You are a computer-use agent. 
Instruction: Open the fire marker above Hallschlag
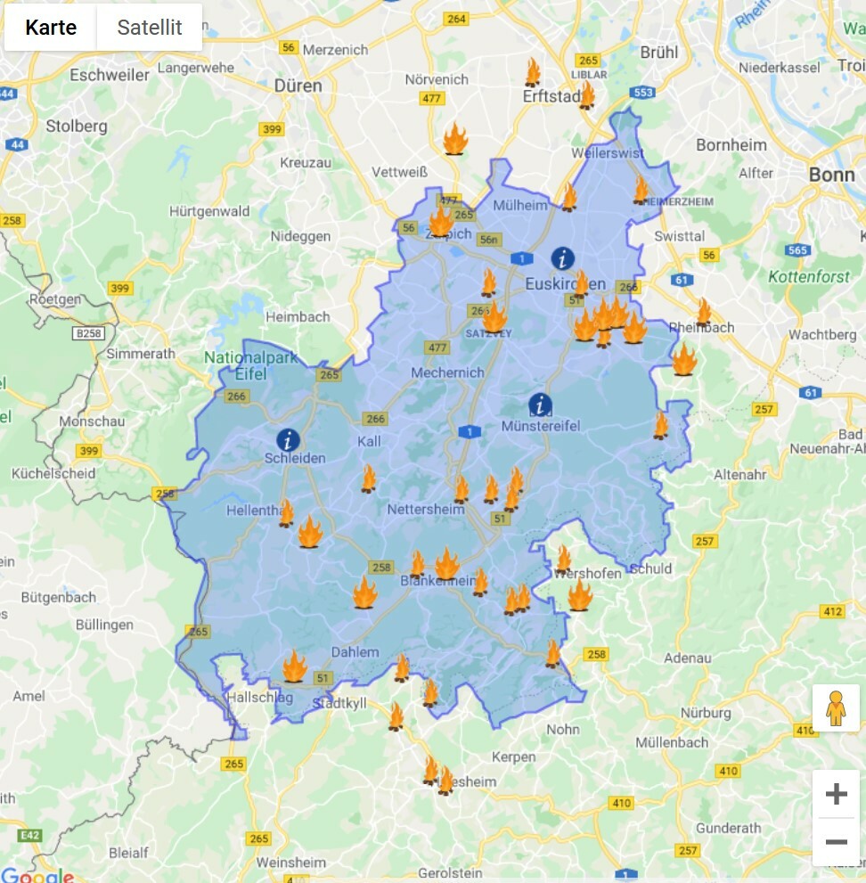point(294,666)
